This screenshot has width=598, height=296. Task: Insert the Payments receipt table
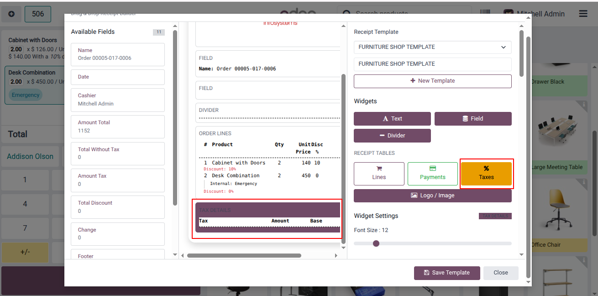(x=433, y=174)
